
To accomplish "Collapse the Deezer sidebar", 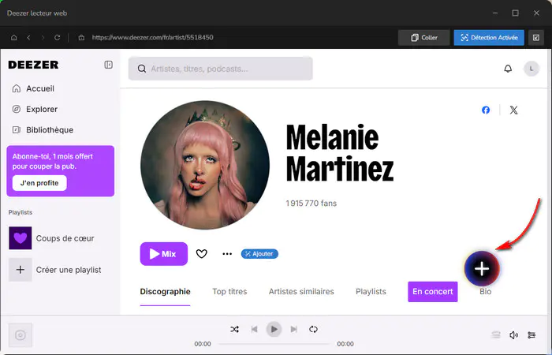I will pos(109,65).
